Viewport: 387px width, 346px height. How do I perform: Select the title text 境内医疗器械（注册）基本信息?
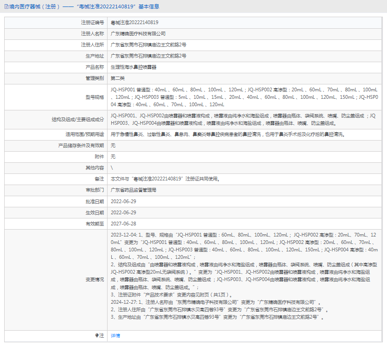[84, 6]
